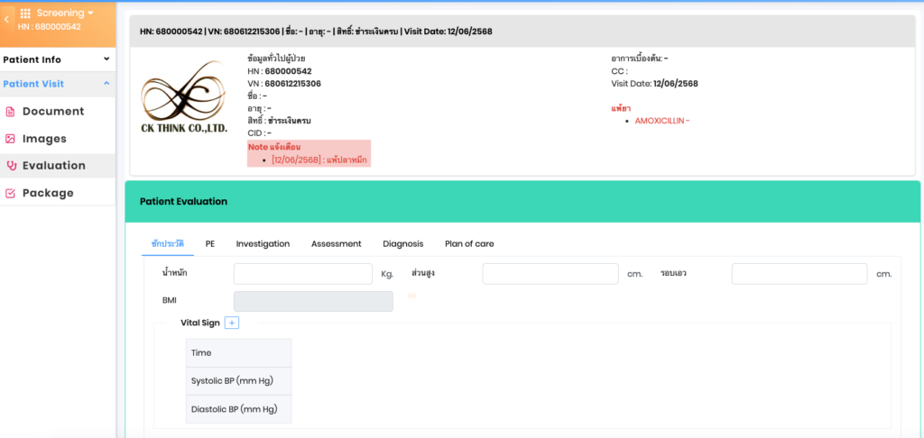The height and width of the screenshot is (438, 924).
Task: Go to the Assessment tab
Action: 336,243
